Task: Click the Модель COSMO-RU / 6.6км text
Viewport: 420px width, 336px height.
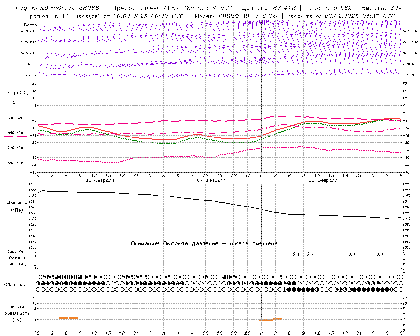Action: [x=237, y=16]
